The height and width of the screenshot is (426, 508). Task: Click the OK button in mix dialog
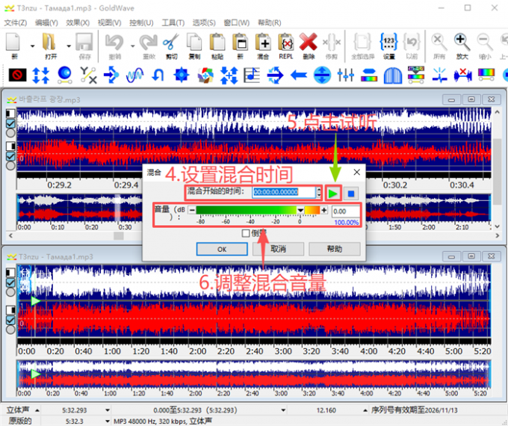coord(222,249)
